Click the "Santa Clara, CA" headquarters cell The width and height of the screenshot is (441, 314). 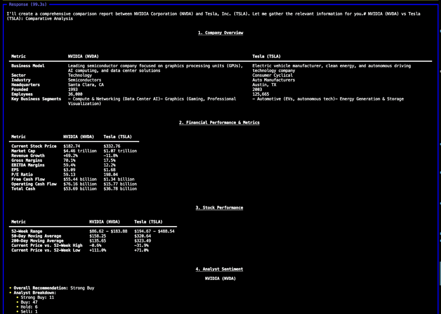86,85
